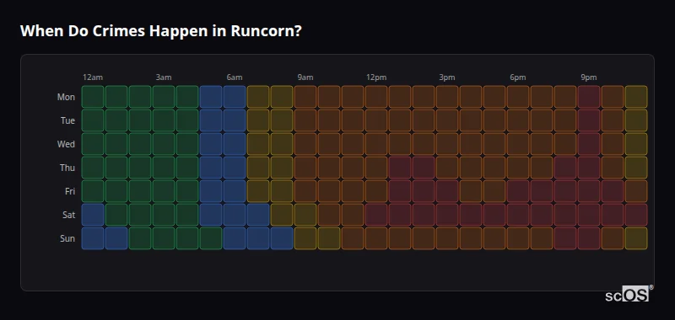Select the Monday 9pm red cell

point(589,97)
